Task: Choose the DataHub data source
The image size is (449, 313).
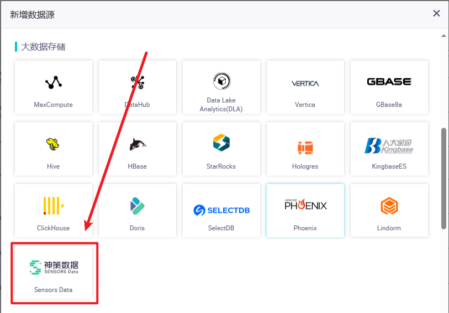Action: pyautogui.click(x=138, y=87)
